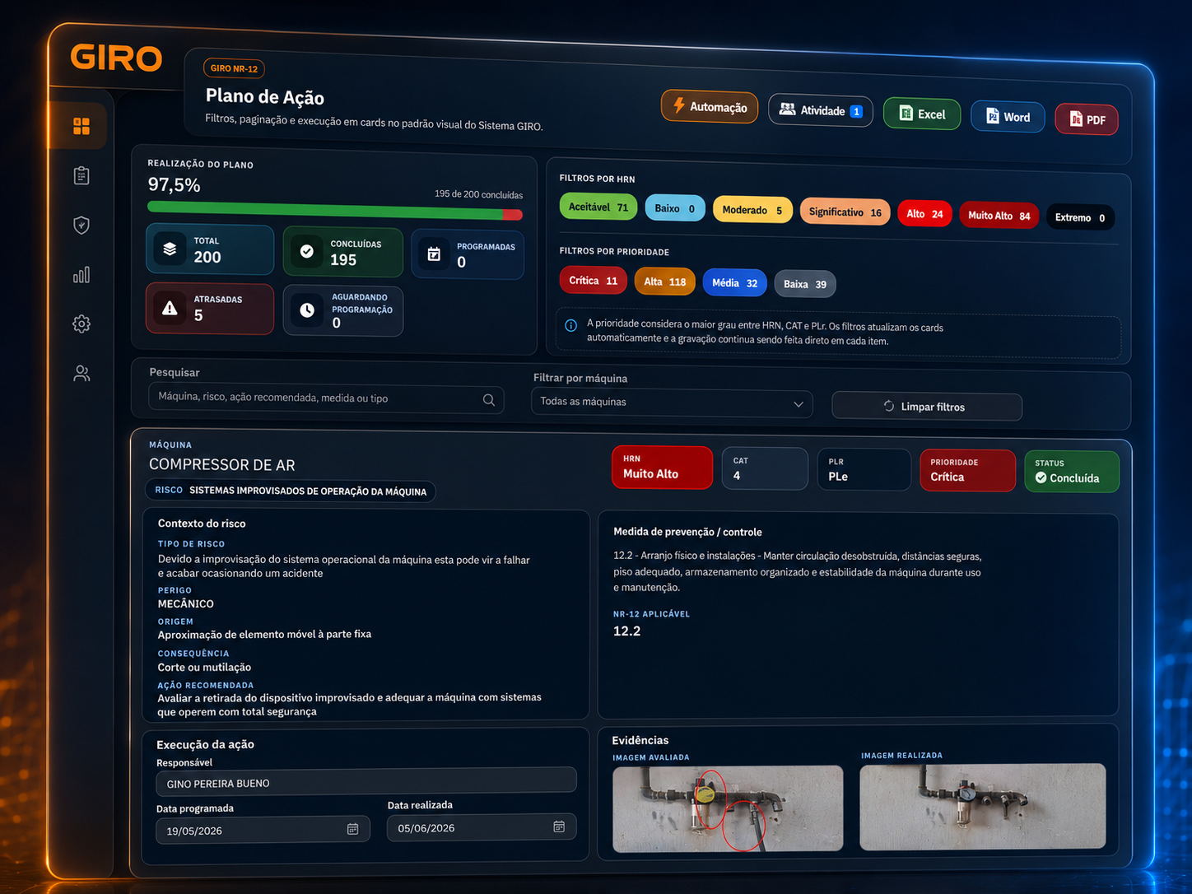Toggle the Alto 24 HRN filter
Image resolution: width=1192 pixels, height=894 pixels.
pos(924,214)
